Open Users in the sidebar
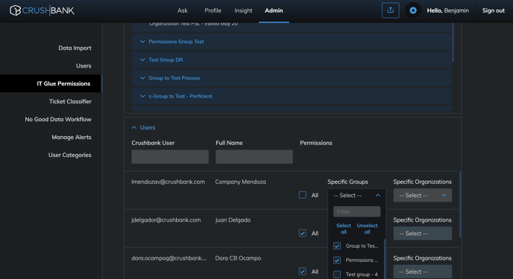 [x=84, y=65]
